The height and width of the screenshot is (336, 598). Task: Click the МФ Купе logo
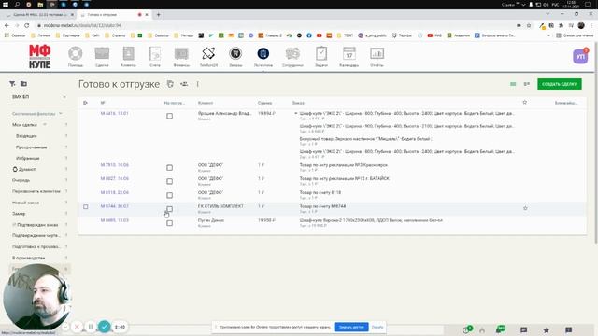39,56
